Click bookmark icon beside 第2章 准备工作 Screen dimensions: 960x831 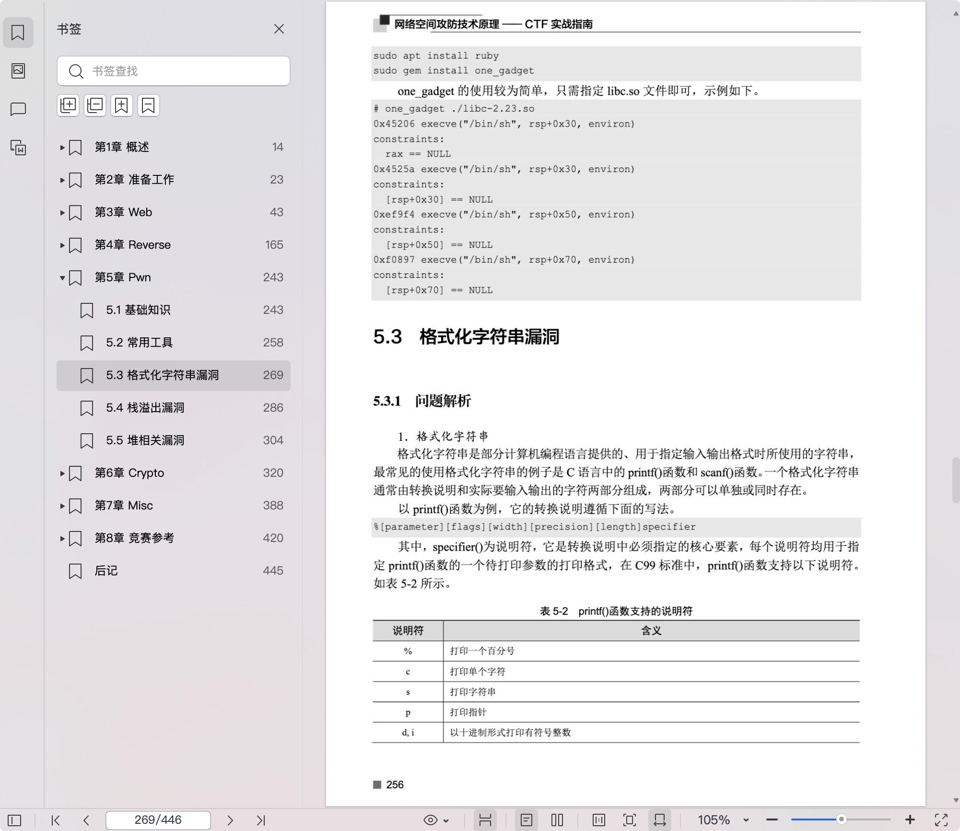[75, 180]
